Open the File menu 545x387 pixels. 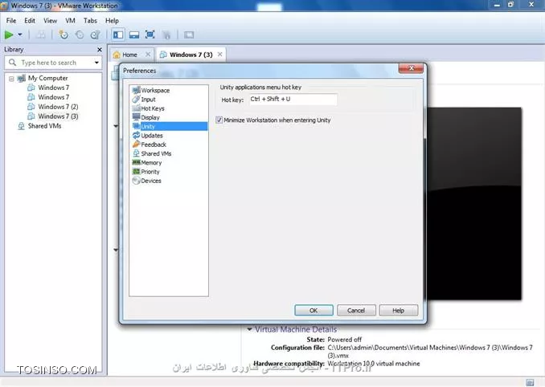[x=11, y=21]
